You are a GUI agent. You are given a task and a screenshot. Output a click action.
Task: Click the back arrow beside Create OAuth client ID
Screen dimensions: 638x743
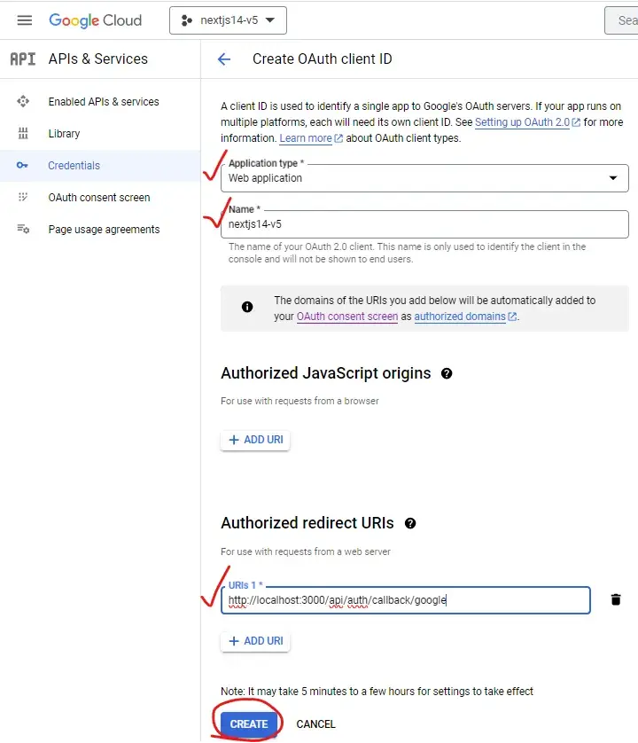pos(224,59)
